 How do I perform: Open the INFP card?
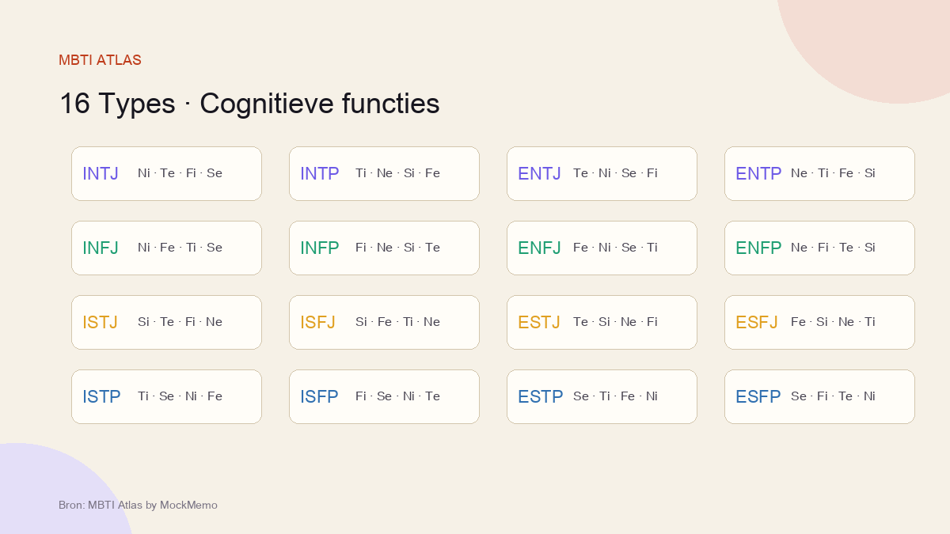(384, 248)
